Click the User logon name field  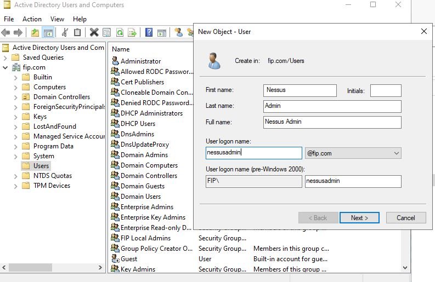(254, 153)
